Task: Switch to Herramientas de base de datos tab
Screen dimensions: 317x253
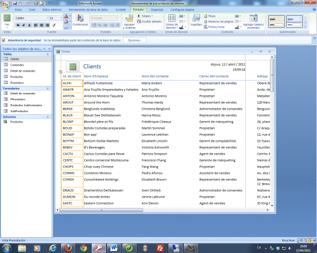Action: (x=88, y=9)
